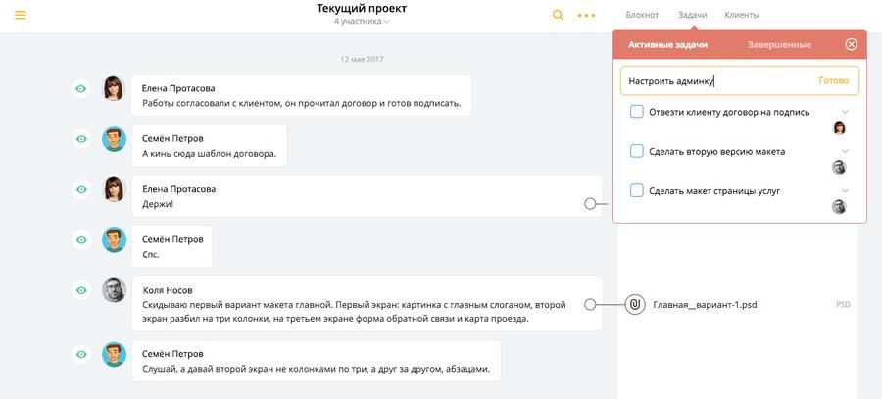Toggle the eye icon beside Елена's first message
The image size is (882, 399).
click(x=81, y=89)
